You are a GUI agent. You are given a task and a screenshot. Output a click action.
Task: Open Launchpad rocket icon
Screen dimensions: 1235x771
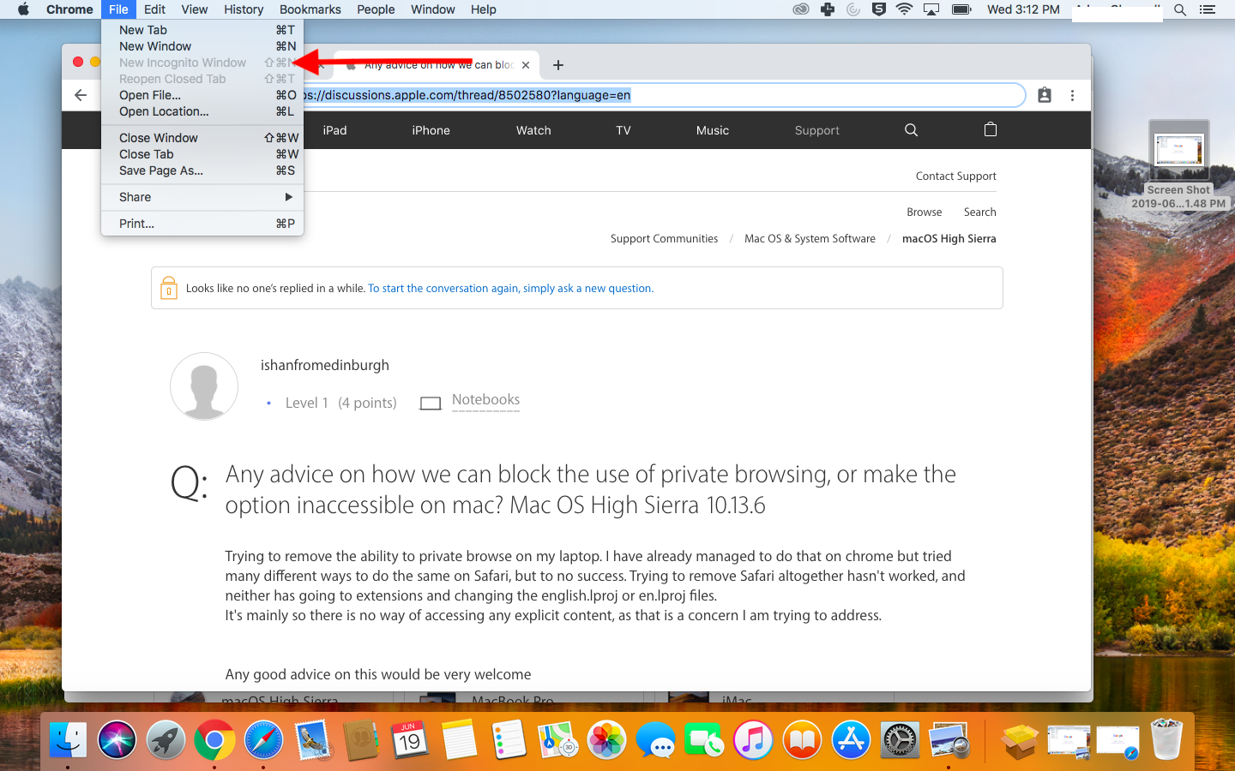pyautogui.click(x=166, y=740)
